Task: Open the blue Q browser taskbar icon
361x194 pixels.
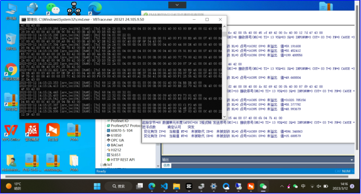Action: click(226, 186)
